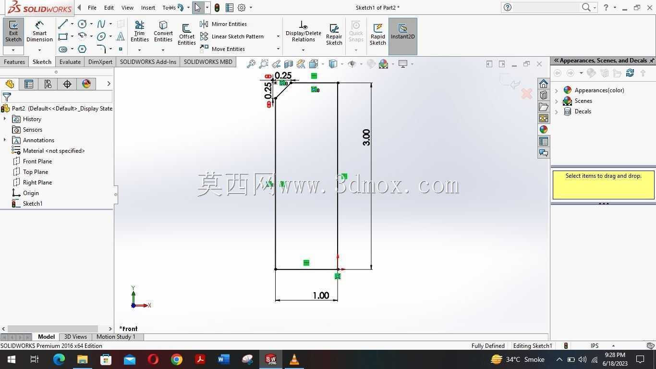Open the Display/Delete Relations dropdown arrow
Screen dimensions: 656x369
303,50
